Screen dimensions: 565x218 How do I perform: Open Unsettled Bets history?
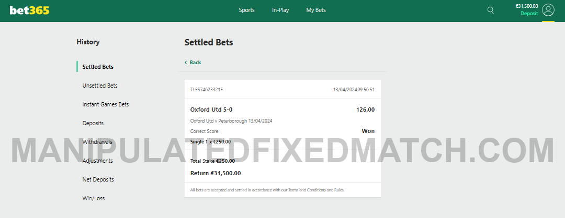tap(100, 86)
